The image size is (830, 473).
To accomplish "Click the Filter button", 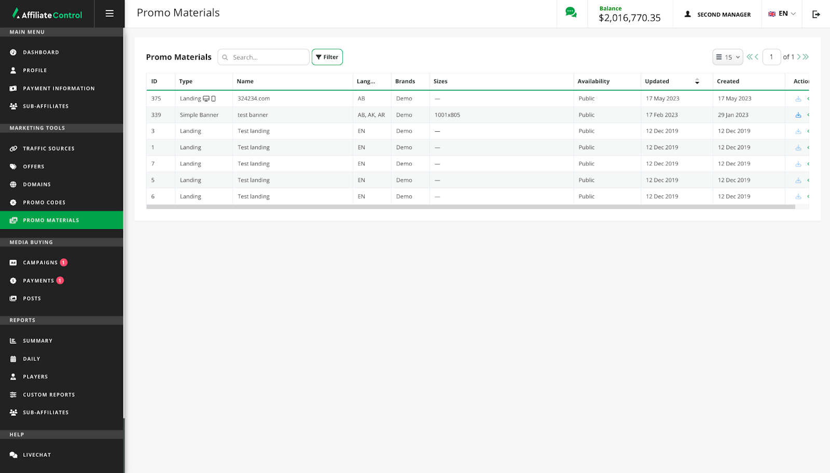I will pos(327,57).
